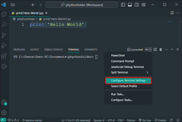Select the print('Hello World').py editor tab
The image size is (182, 122).
tap(29, 13)
